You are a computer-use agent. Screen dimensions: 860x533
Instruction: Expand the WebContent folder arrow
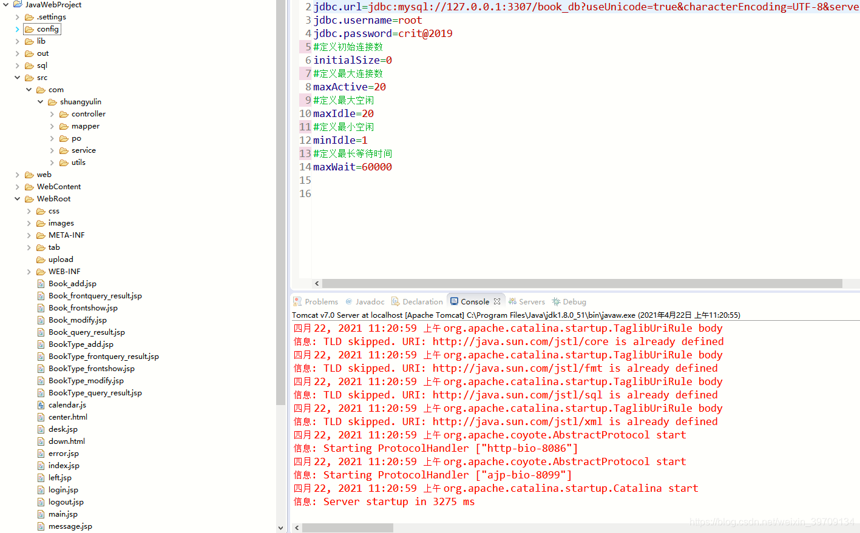(x=18, y=187)
